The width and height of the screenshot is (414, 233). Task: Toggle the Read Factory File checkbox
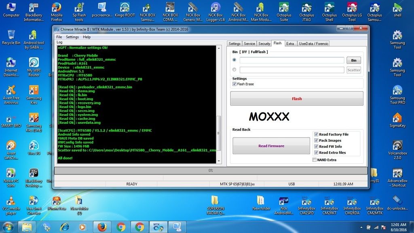316,134
